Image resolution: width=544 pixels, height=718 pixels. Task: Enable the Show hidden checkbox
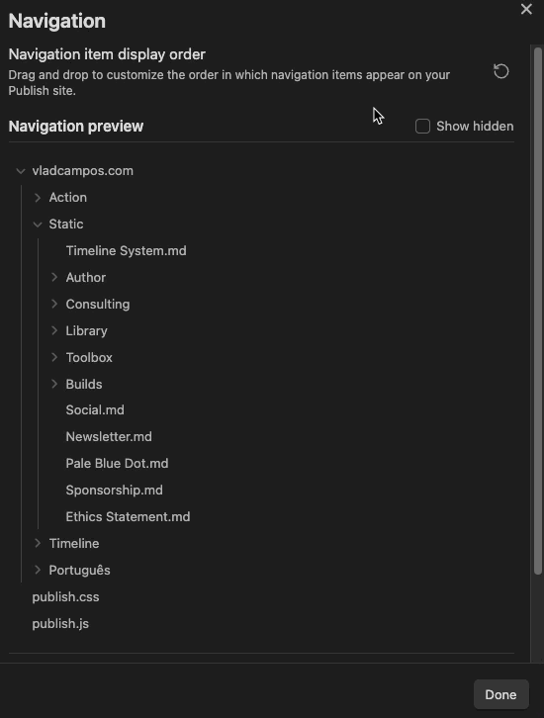click(422, 126)
